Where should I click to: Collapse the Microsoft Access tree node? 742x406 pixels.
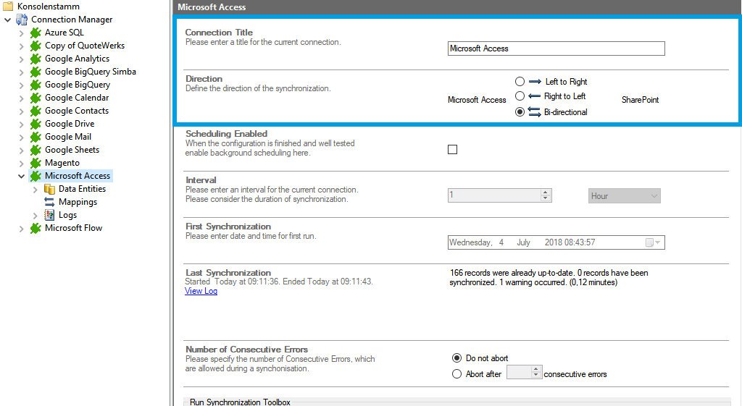21,176
